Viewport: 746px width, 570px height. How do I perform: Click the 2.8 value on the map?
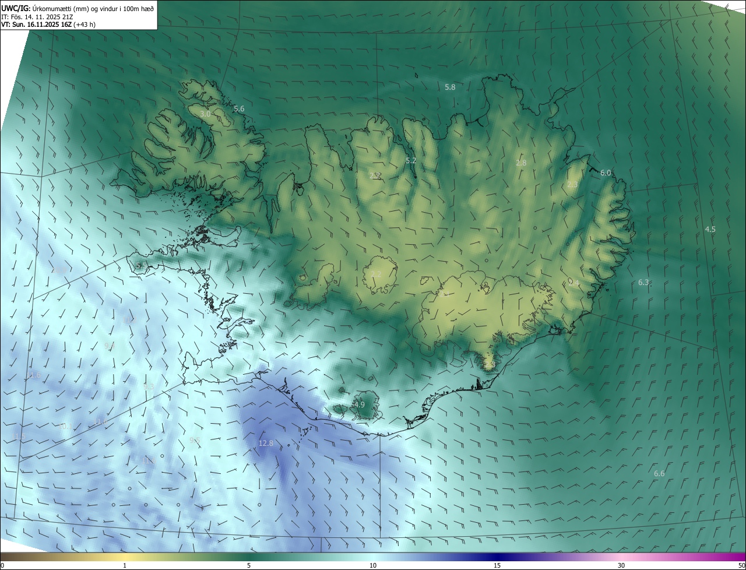coord(521,163)
